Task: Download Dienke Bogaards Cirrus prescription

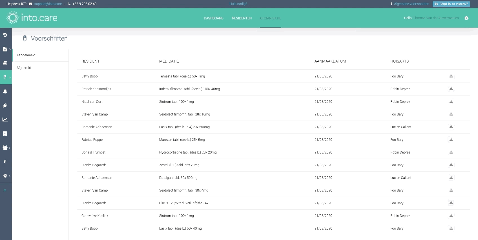Action: (451, 203)
